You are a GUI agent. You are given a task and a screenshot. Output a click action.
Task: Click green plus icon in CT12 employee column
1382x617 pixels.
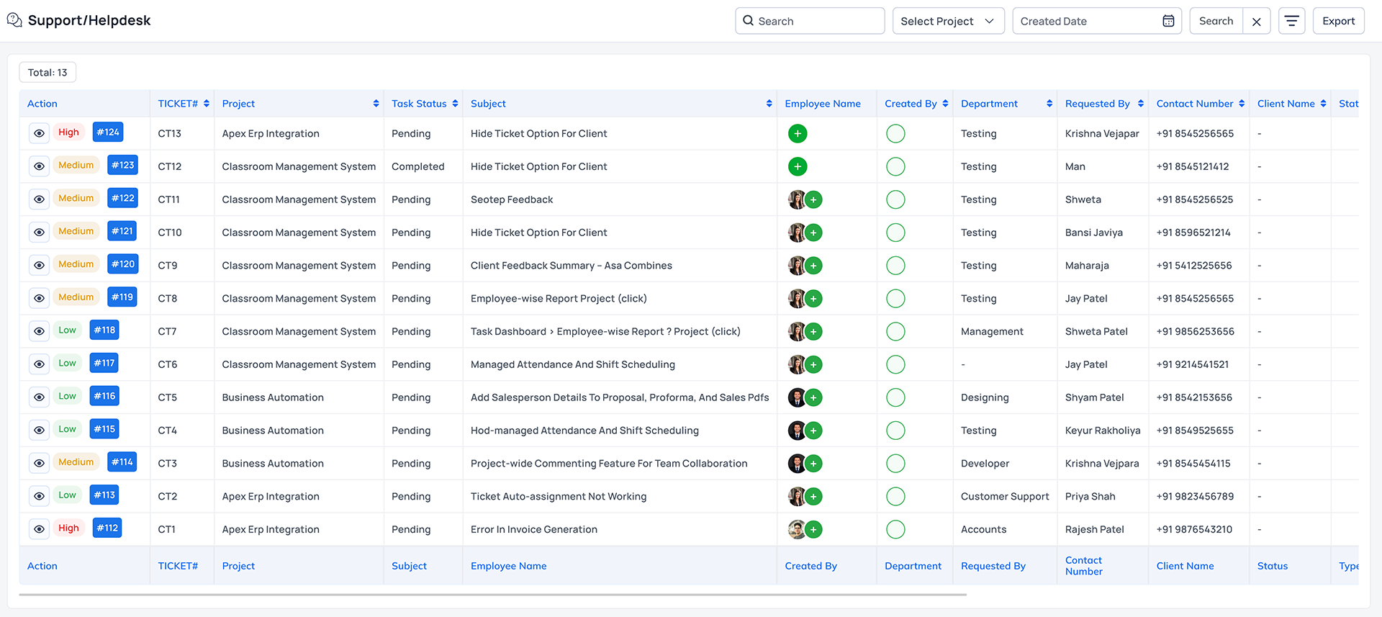(x=798, y=167)
